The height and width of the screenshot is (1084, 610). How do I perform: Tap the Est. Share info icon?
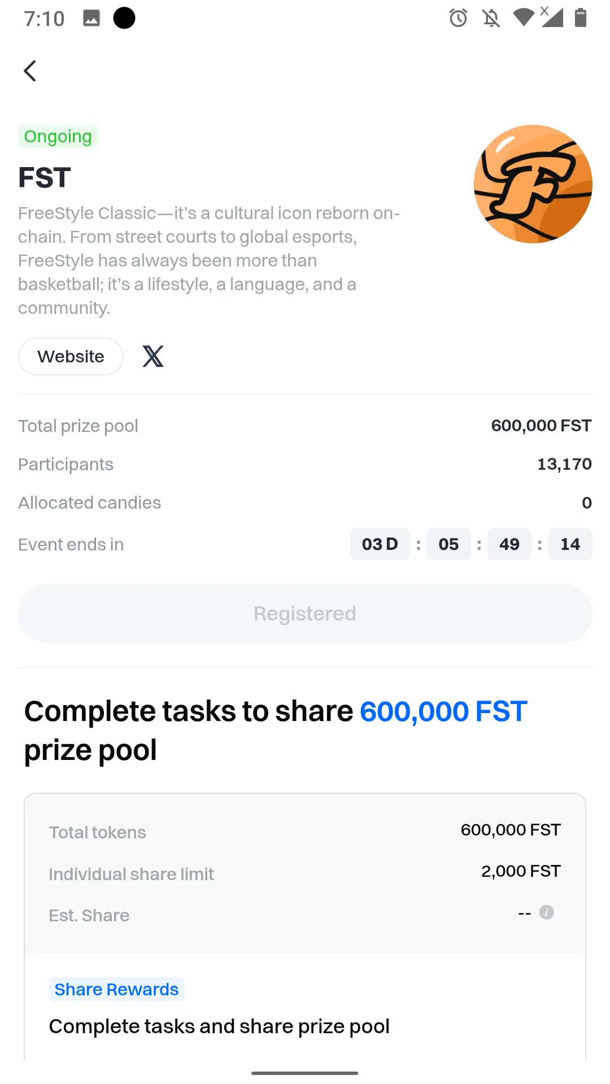(546, 912)
